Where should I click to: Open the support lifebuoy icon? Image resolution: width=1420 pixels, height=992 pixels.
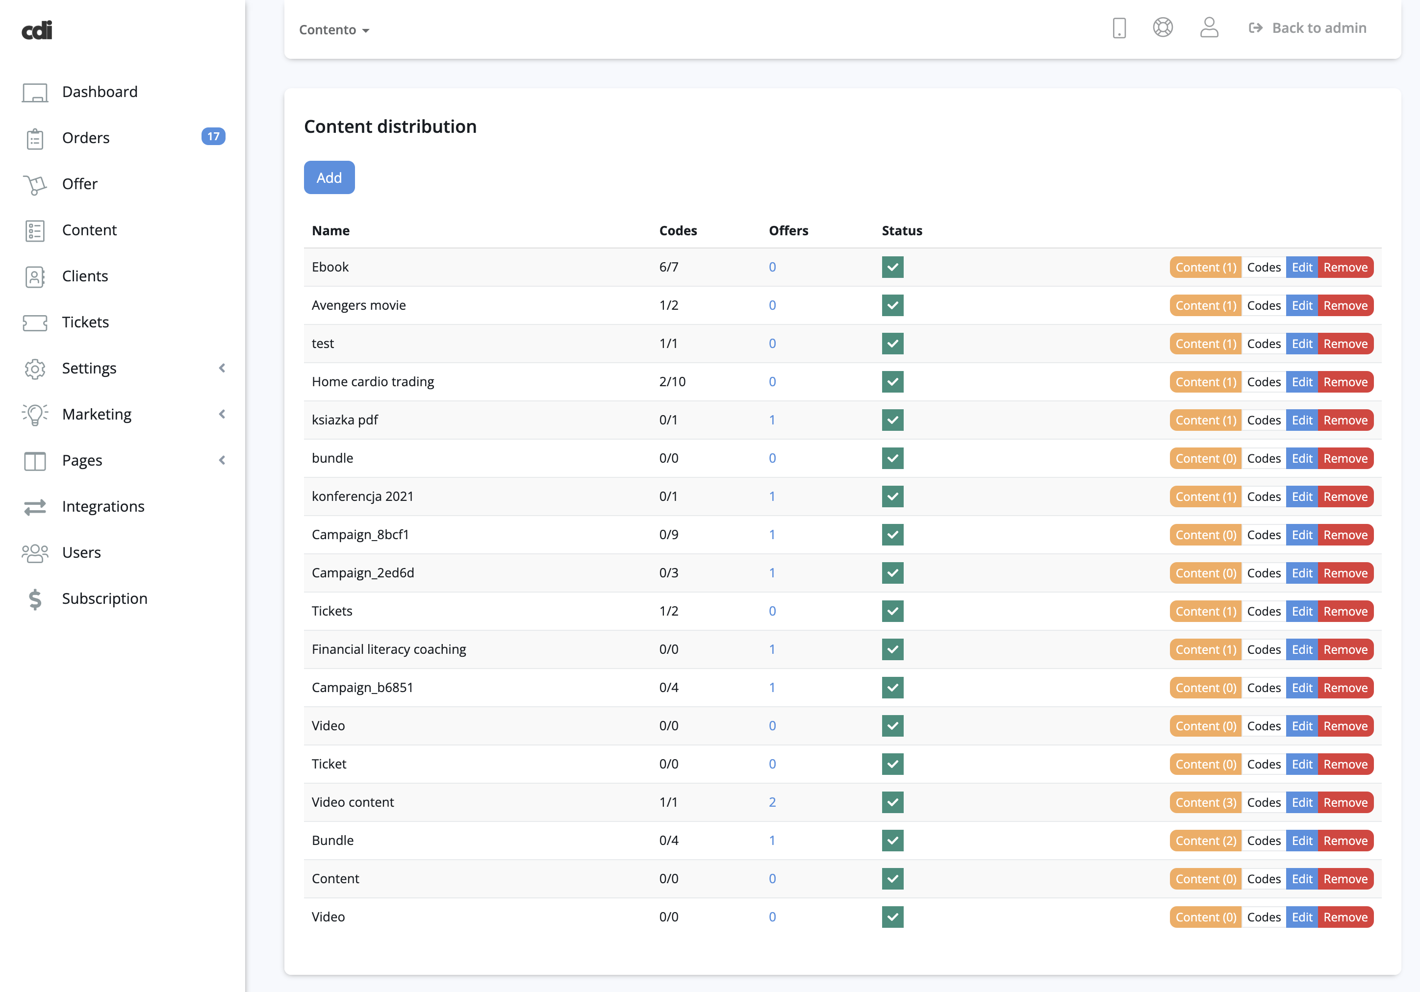click(x=1163, y=28)
